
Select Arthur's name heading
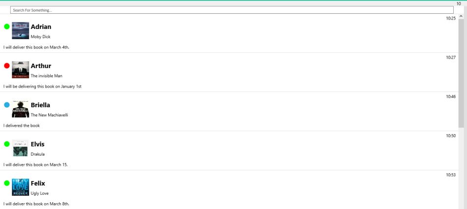pos(41,66)
